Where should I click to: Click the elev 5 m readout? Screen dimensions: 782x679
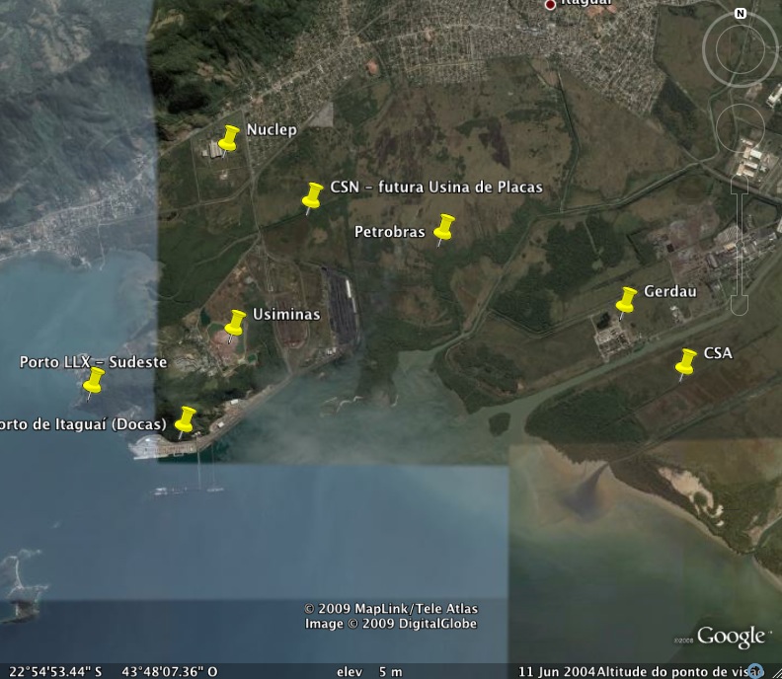pyautogui.click(x=369, y=671)
